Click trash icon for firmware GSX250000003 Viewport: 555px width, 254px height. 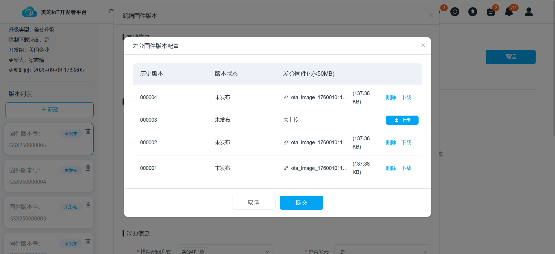click(88, 205)
